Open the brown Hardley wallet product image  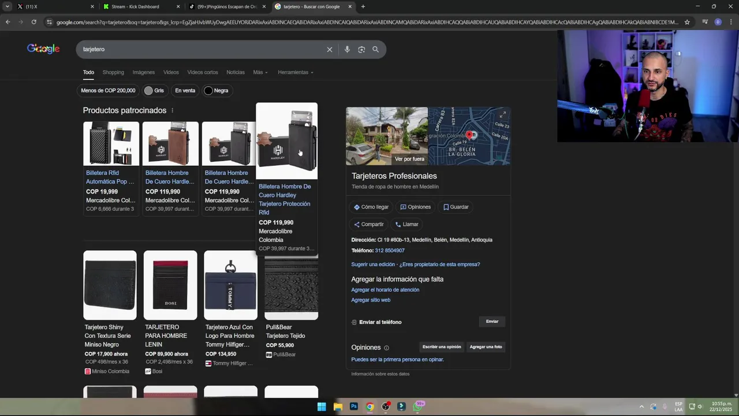pyautogui.click(x=170, y=144)
